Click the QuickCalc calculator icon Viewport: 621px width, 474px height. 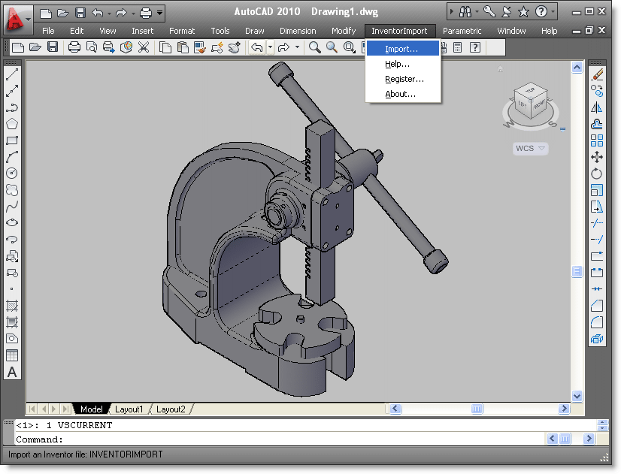point(457,47)
